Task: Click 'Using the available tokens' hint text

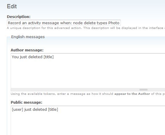Action: [33, 94]
